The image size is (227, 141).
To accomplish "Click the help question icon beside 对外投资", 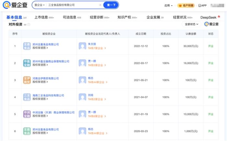I will 29,24.
